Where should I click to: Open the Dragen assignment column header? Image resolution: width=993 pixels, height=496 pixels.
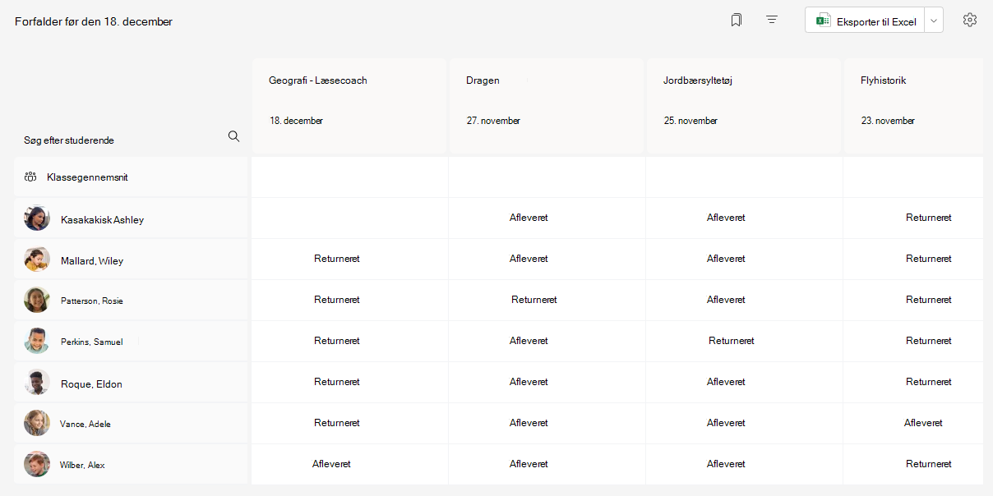(547, 106)
